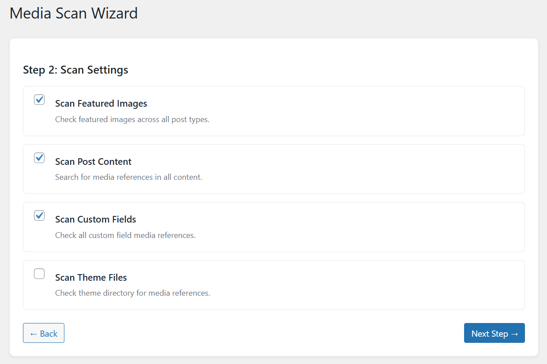
Task: Click the featured images description text
Action: [132, 119]
